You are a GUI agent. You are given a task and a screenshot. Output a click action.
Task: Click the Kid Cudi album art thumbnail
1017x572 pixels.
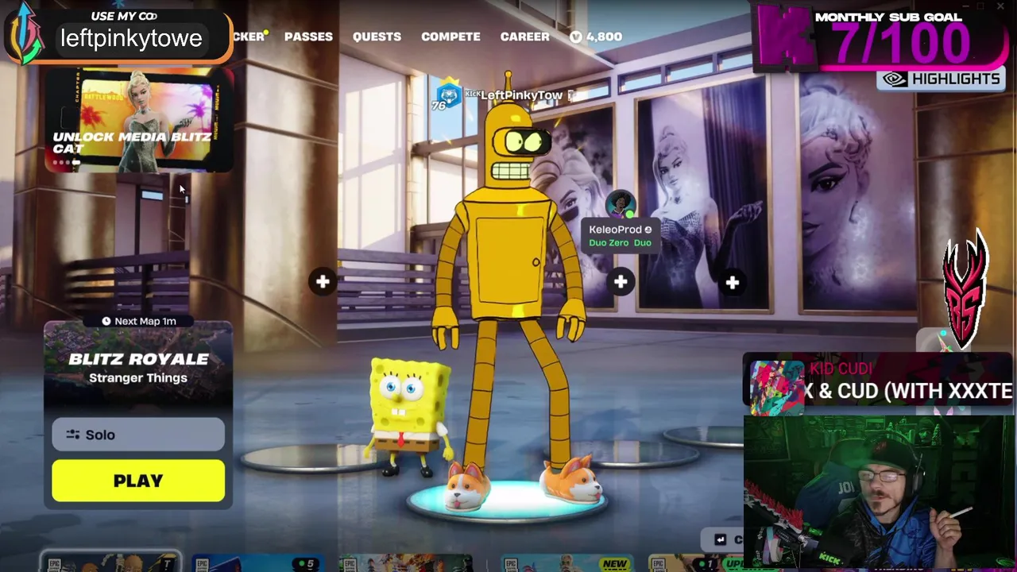click(777, 387)
